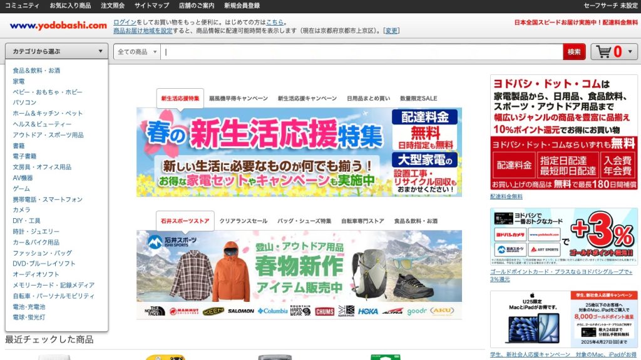Viewport: 641px width, 360px height.
Task: Select 書籍 category
Action: pyautogui.click(x=18, y=146)
